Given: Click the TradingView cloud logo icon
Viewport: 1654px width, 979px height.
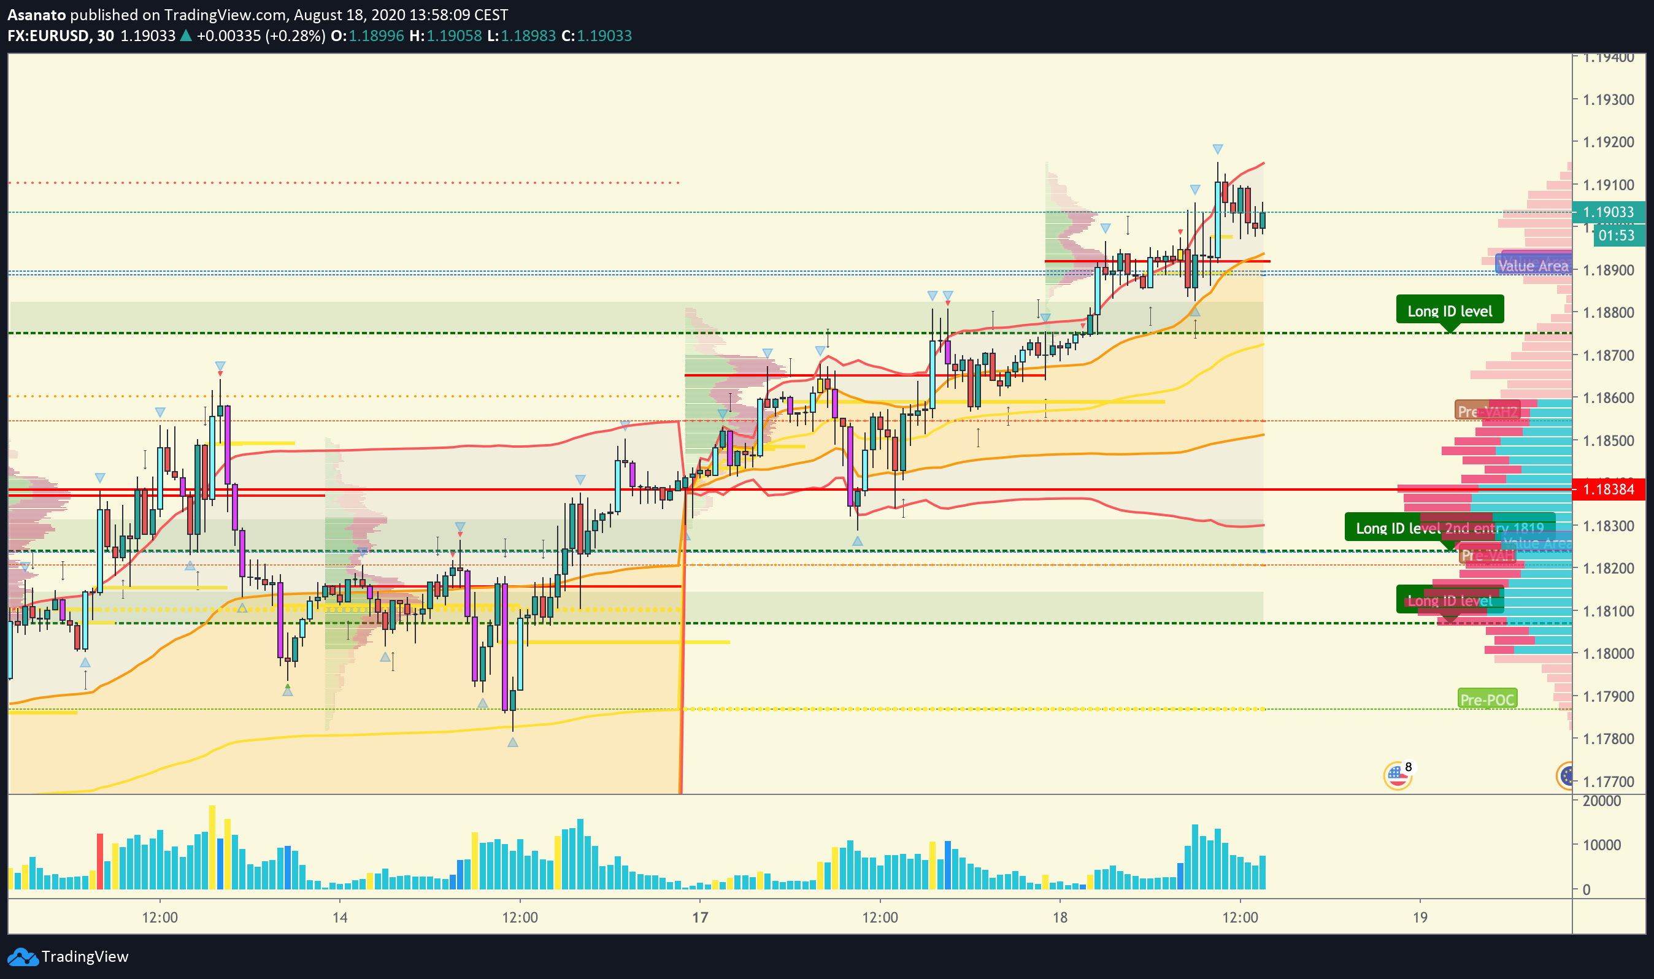Looking at the screenshot, I should [x=23, y=956].
